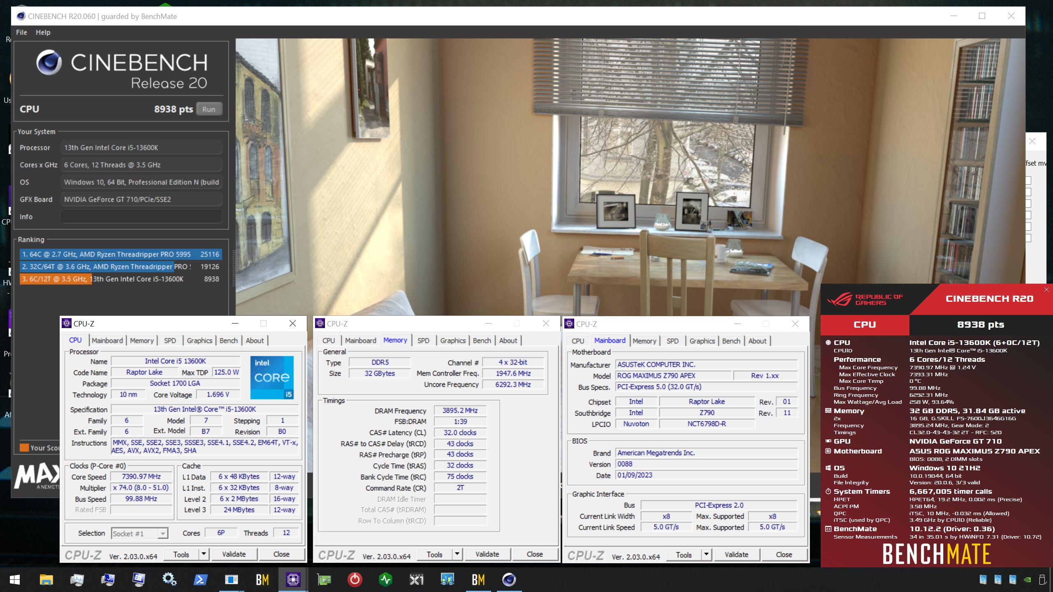Switch to Mainboard tab in Intel Core CPU-Z window
The height and width of the screenshot is (592, 1053).
click(x=107, y=340)
